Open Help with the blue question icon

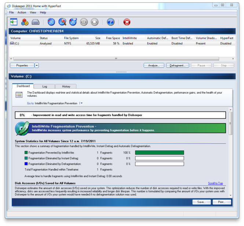(111, 22)
